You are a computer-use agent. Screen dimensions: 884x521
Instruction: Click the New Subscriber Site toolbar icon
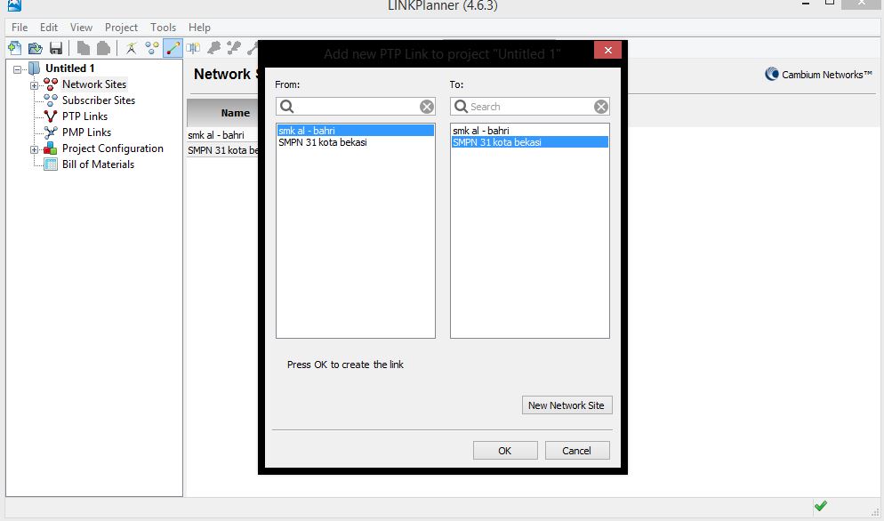click(x=151, y=49)
